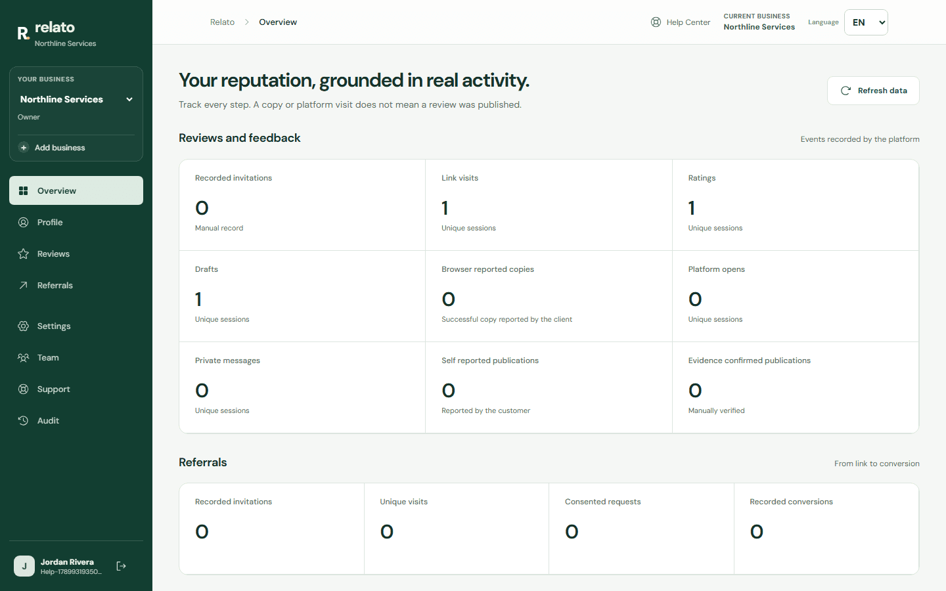Viewport: 946px width, 591px height.
Task: Click the Referrals arrow icon
Action: (24, 285)
